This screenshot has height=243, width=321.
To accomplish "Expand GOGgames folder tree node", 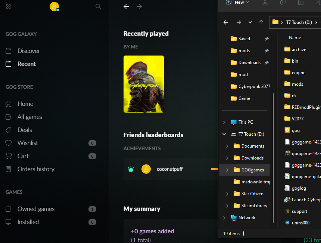I will point(227,170).
